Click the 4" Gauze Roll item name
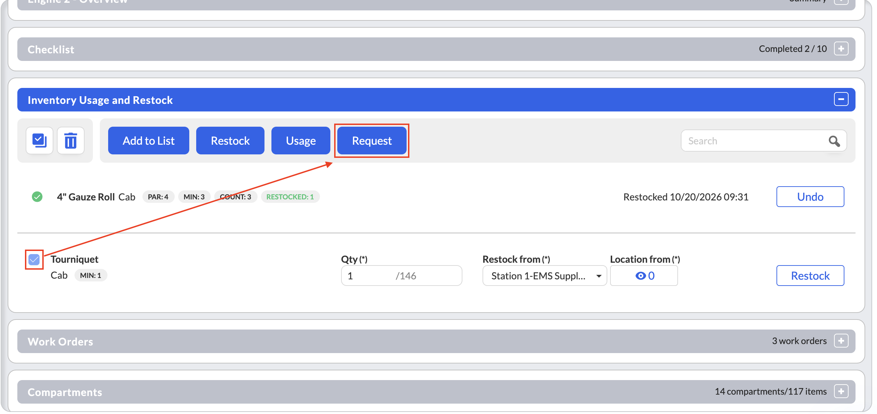The image size is (877, 414). (86, 197)
